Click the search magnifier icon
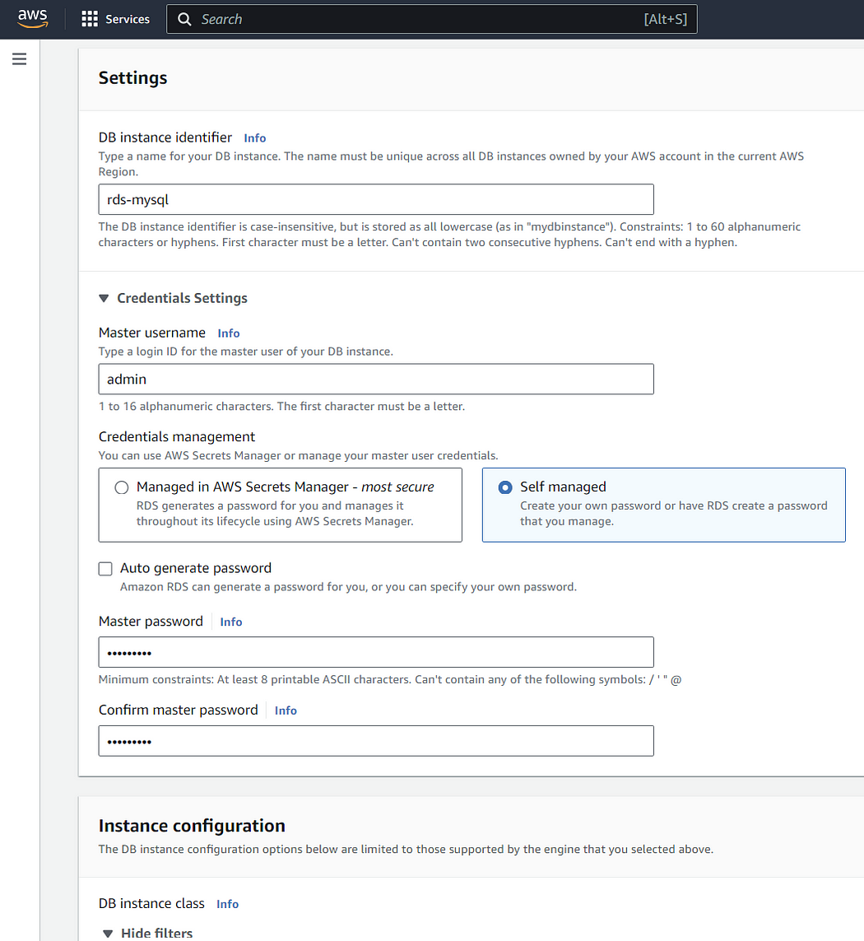 (185, 19)
